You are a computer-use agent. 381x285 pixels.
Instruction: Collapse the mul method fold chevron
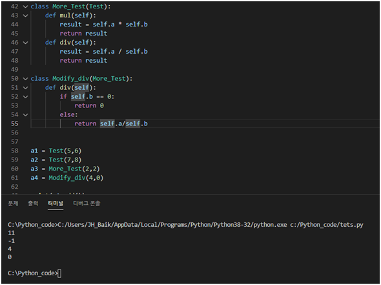point(25,16)
